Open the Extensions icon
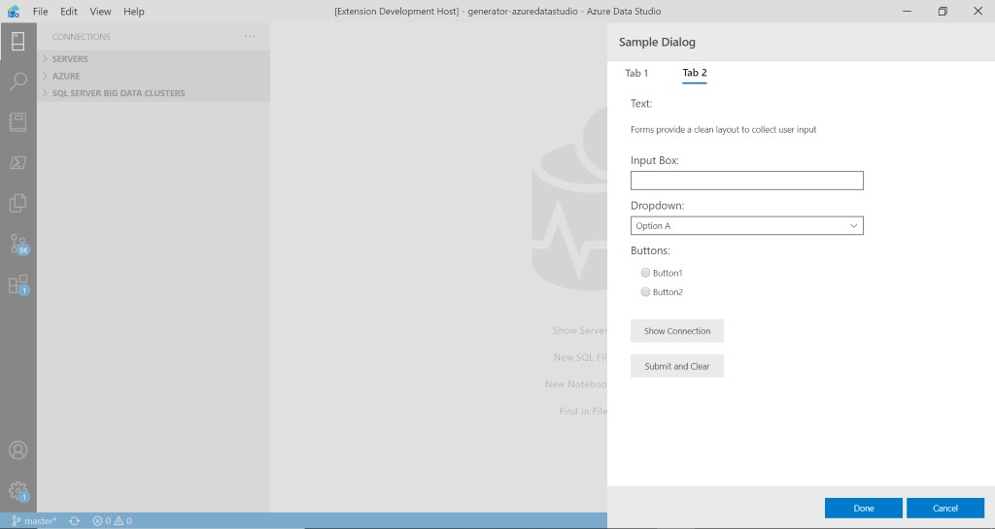Viewport: 995px width, 529px height. coord(18,284)
